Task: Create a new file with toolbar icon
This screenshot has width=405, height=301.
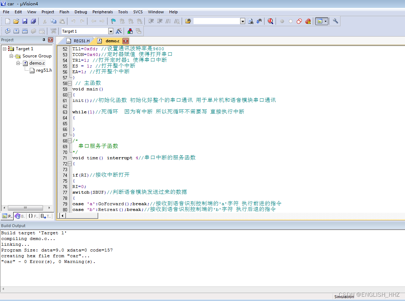Action: (x=8, y=21)
